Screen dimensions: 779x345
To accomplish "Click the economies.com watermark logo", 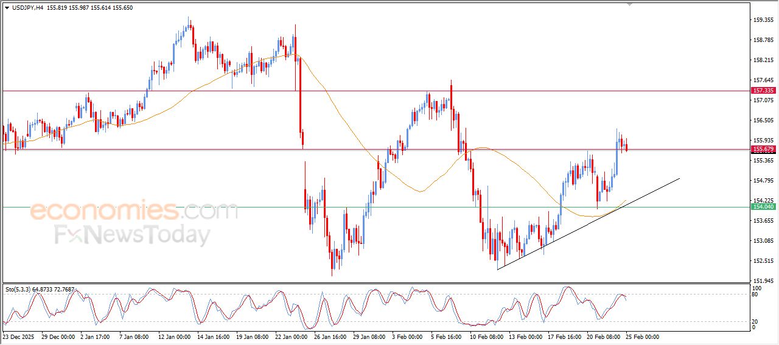I will 134,212.
